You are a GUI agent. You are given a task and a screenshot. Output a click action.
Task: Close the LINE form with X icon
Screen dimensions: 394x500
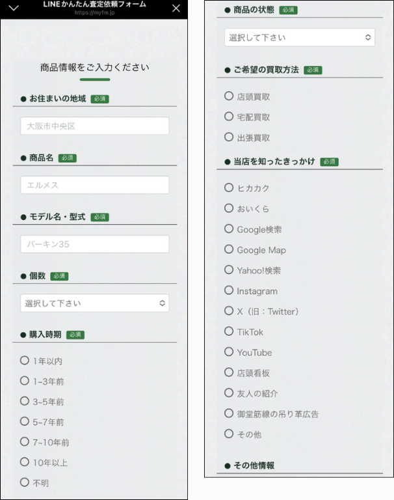pyautogui.click(x=176, y=8)
